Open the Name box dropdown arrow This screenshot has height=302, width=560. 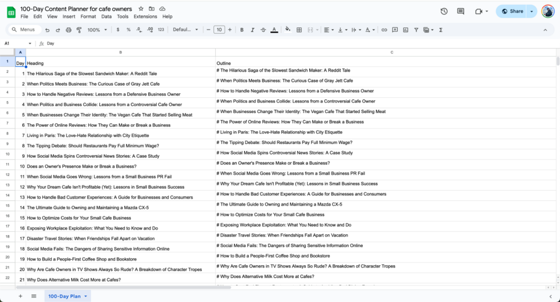click(x=30, y=43)
